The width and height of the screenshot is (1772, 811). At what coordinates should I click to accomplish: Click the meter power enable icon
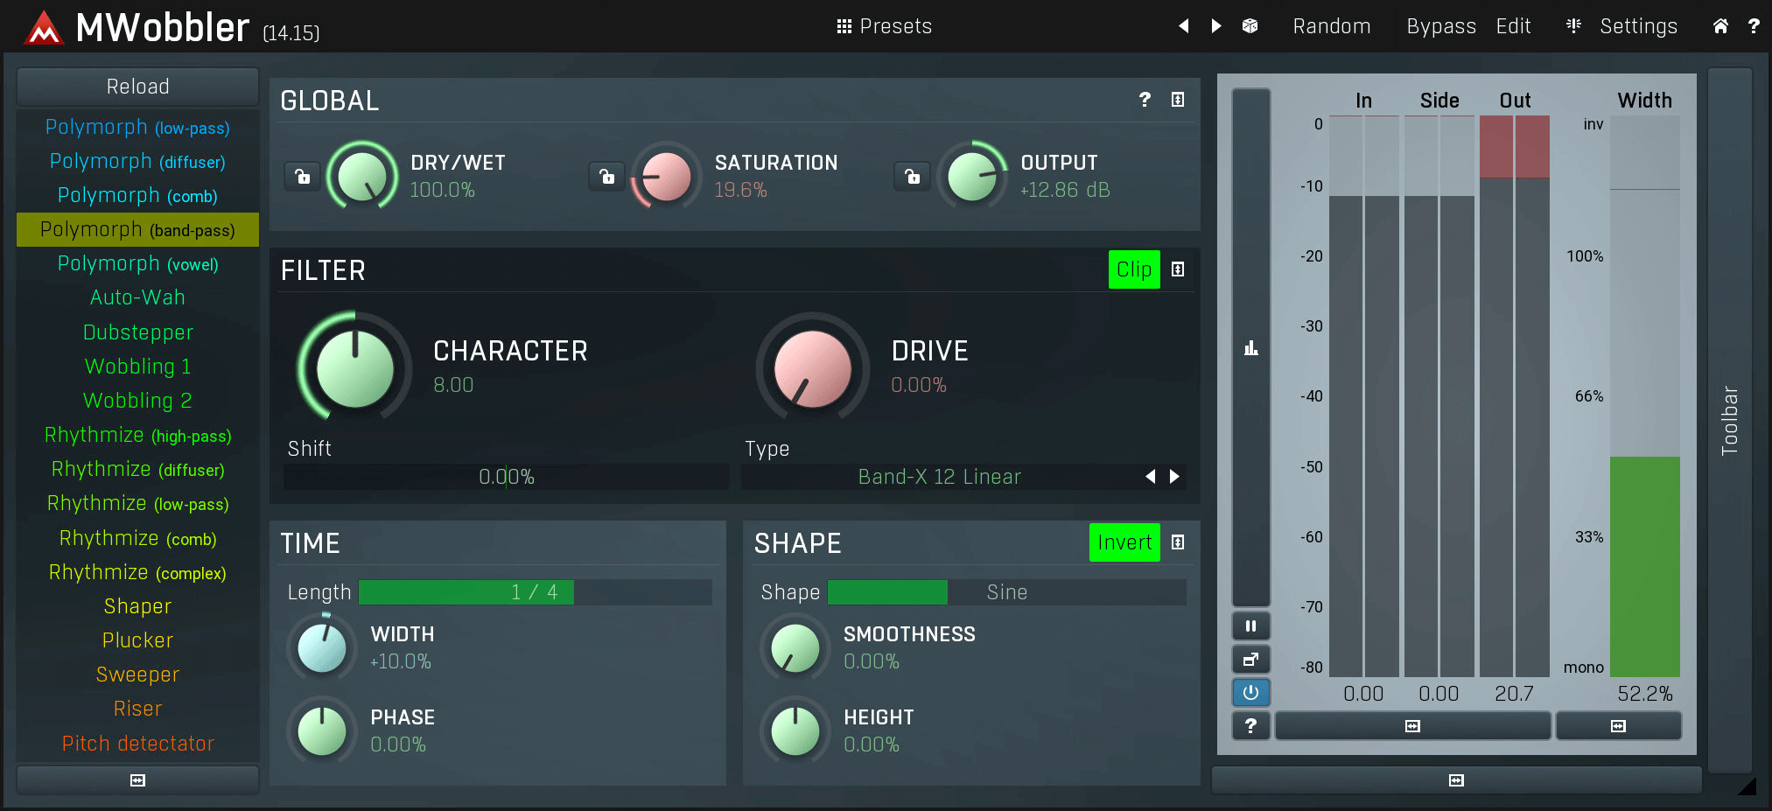(x=1250, y=693)
